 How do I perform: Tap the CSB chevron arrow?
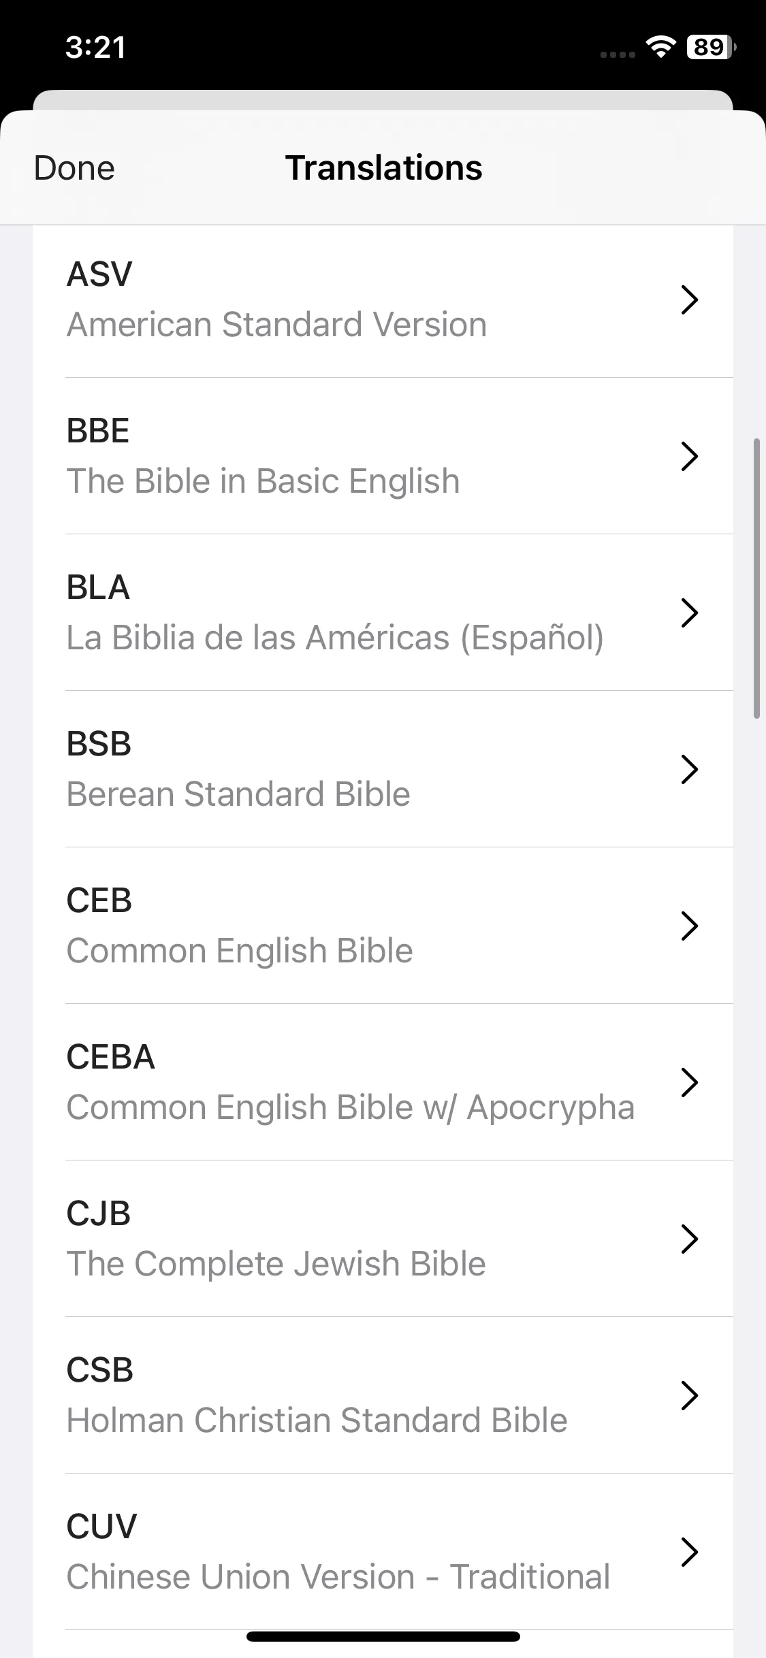(x=689, y=1395)
